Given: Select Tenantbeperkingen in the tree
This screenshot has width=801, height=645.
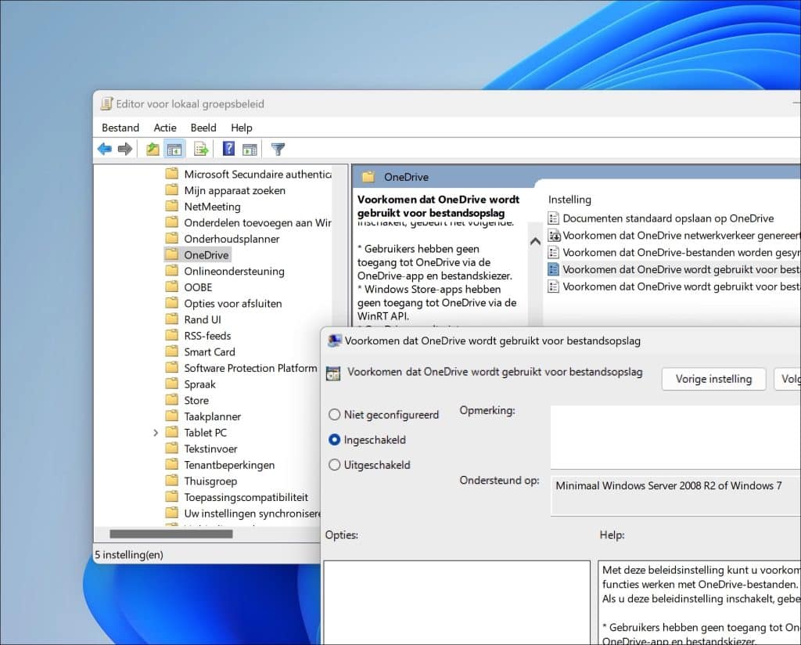Looking at the screenshot, I should [229, 465].
